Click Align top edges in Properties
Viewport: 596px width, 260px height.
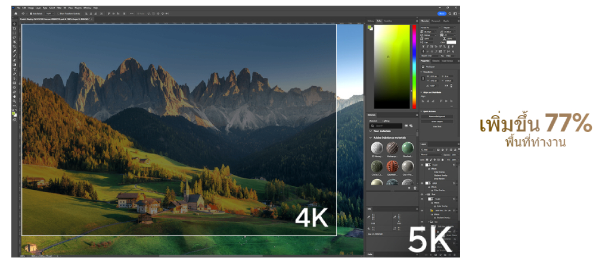point(441,101)
